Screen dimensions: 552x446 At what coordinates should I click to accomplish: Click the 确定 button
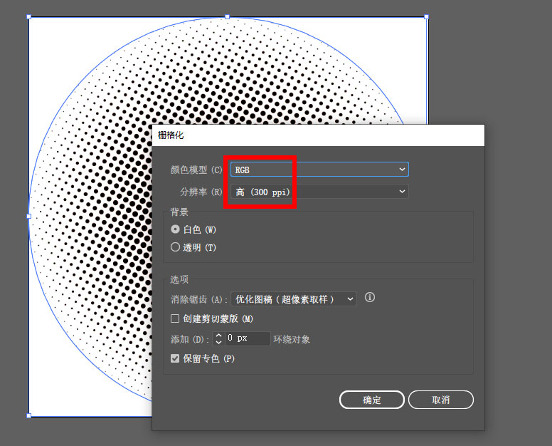click(372, 400)
